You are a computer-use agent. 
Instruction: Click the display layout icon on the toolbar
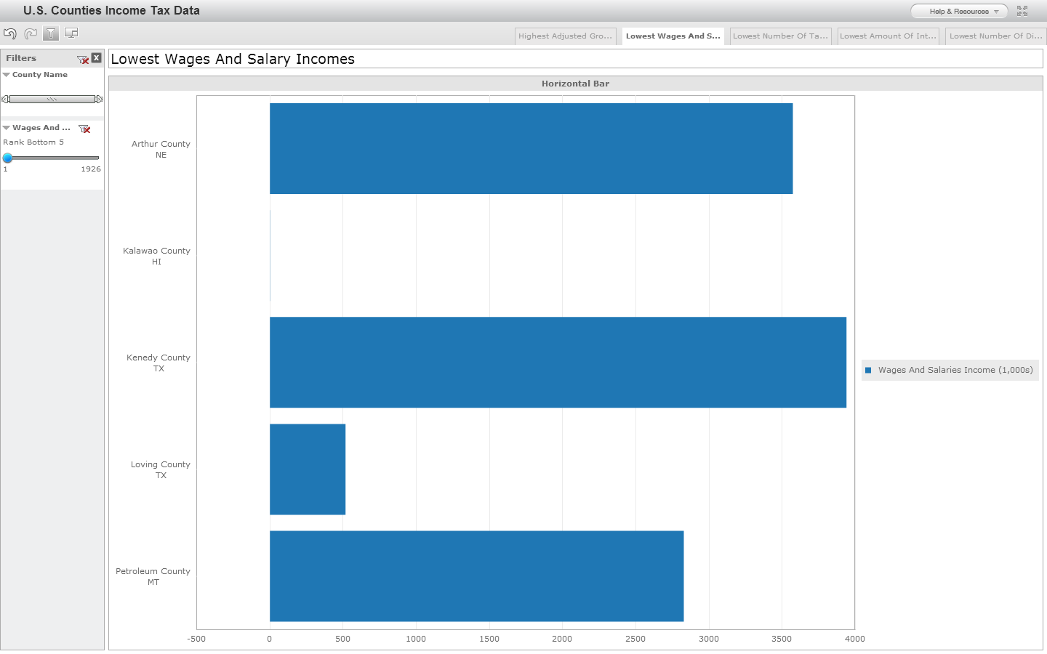click(x=71, y=33)
